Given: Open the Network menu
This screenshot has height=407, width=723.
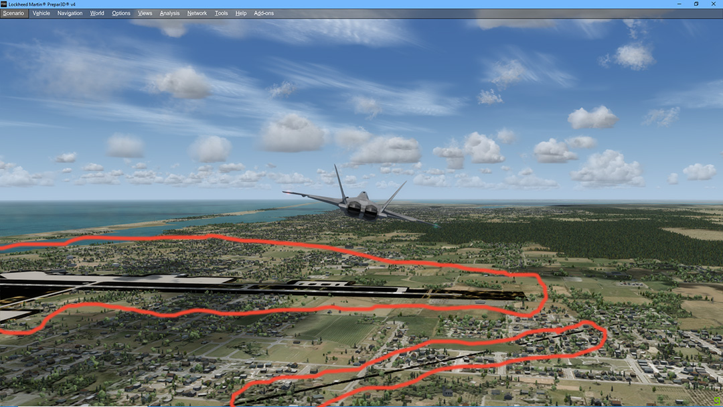Looking at the screenshot, I should click(197, 13).
